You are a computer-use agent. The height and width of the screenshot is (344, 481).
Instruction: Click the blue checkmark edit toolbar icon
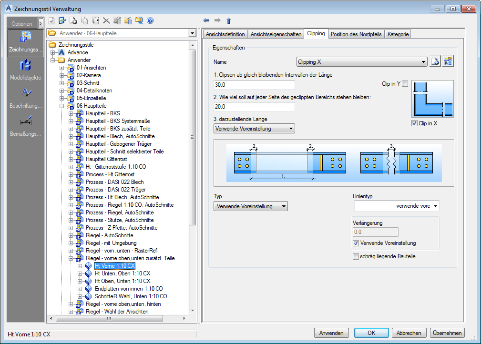click(62, 20)
